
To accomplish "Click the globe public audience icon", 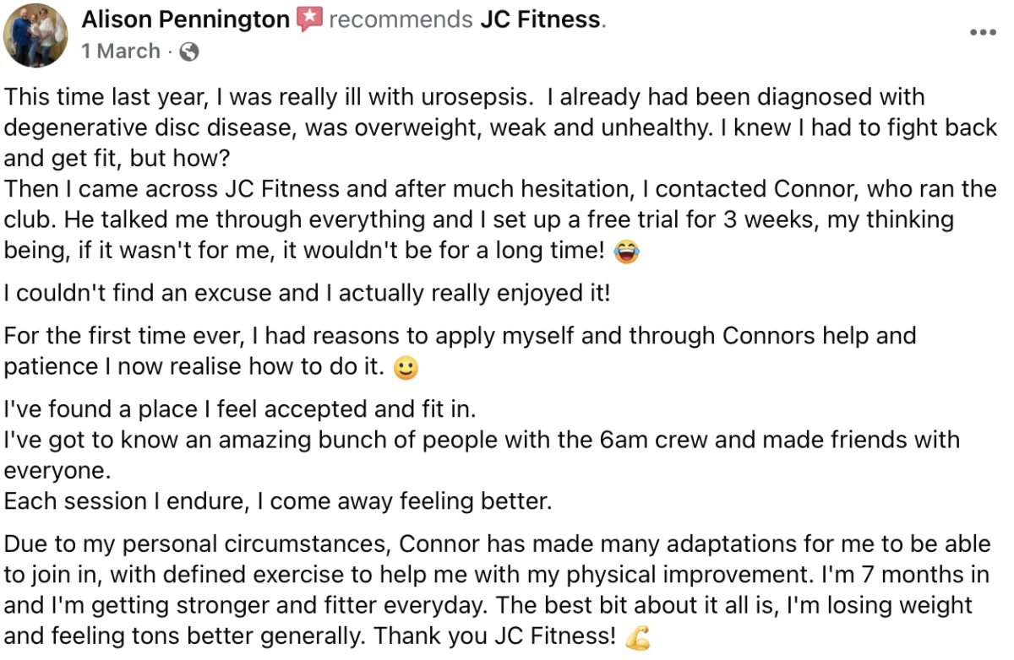I will (189, 52).
